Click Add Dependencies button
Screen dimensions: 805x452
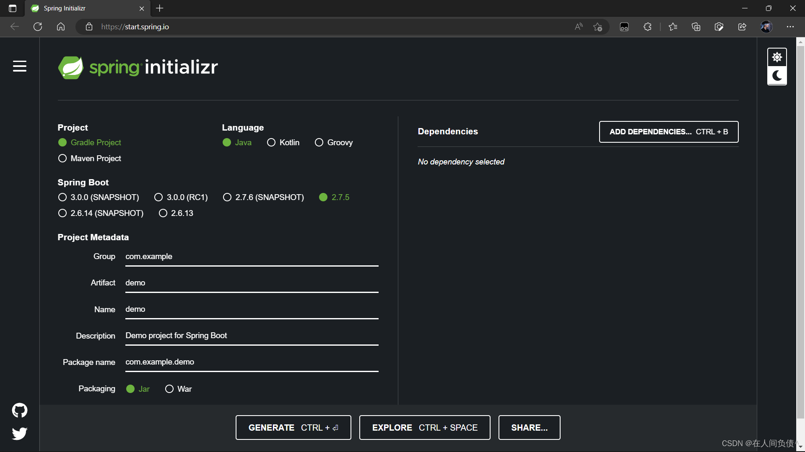tap(669, 132)
